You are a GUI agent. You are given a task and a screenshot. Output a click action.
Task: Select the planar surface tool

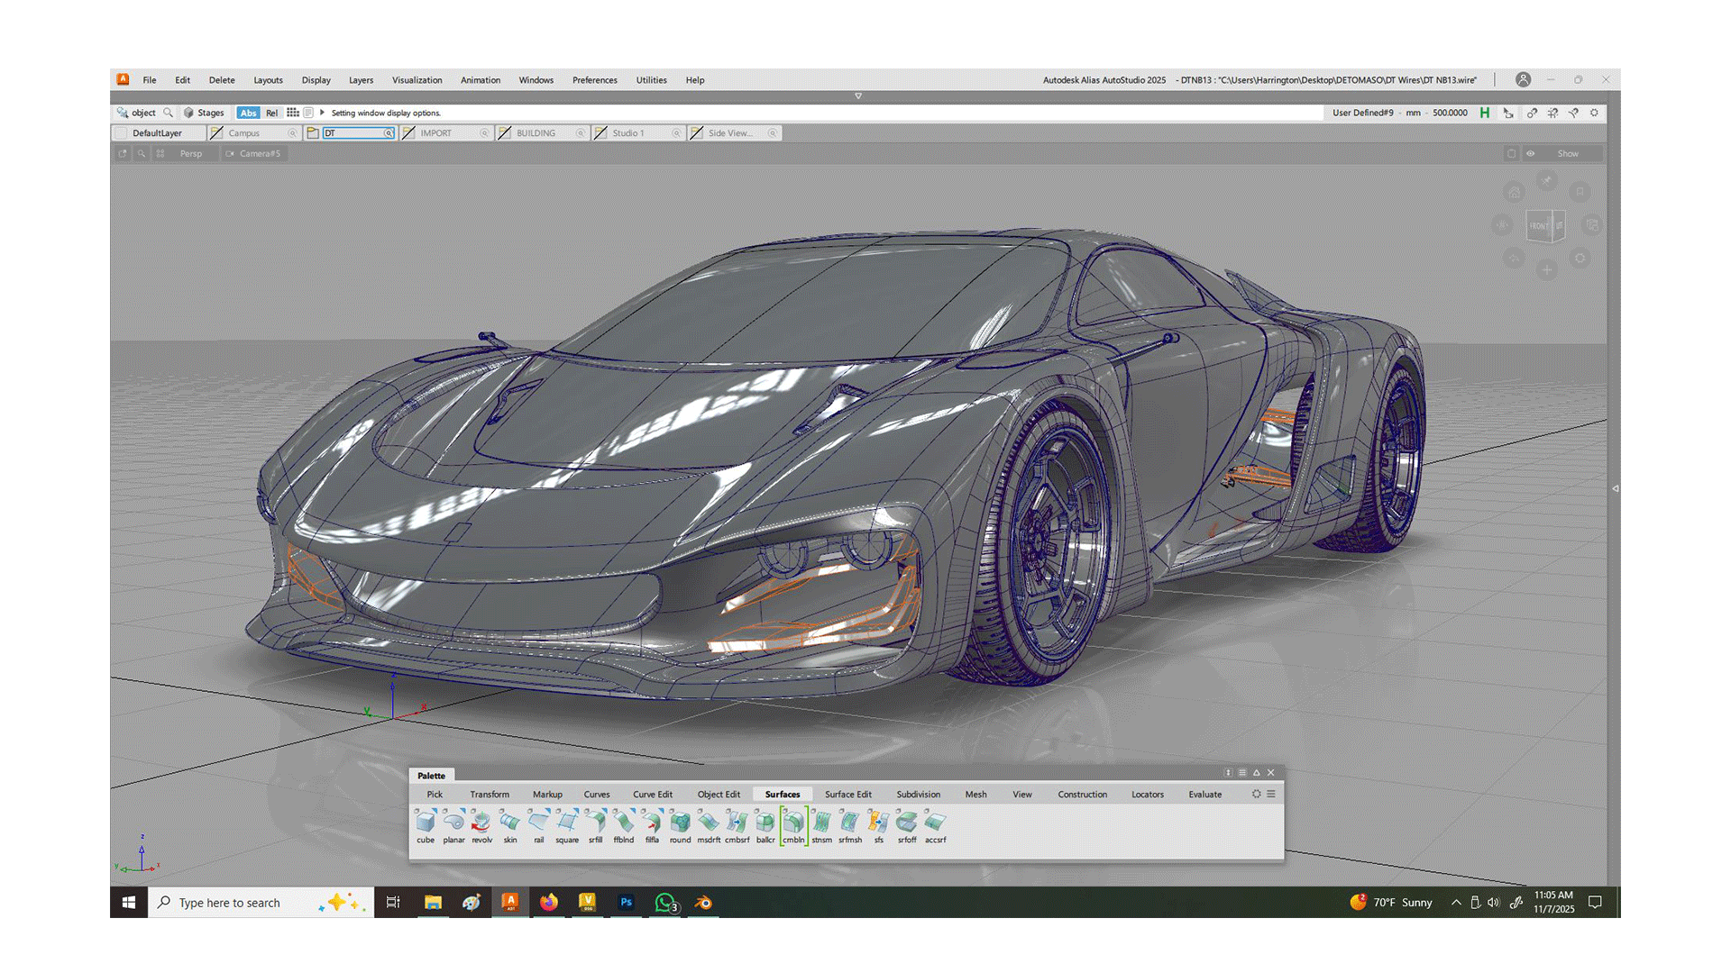tap(453, 823)
